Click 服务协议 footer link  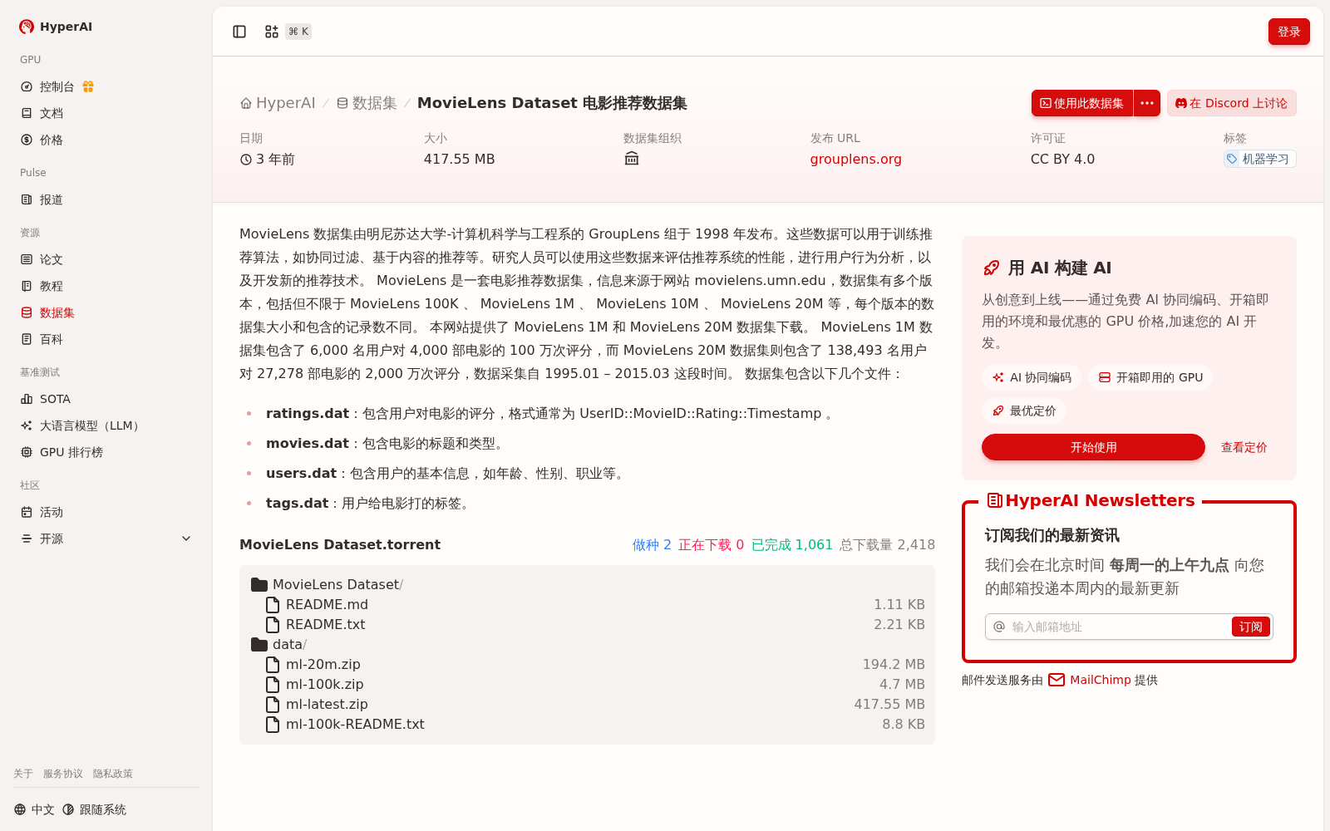63,774
